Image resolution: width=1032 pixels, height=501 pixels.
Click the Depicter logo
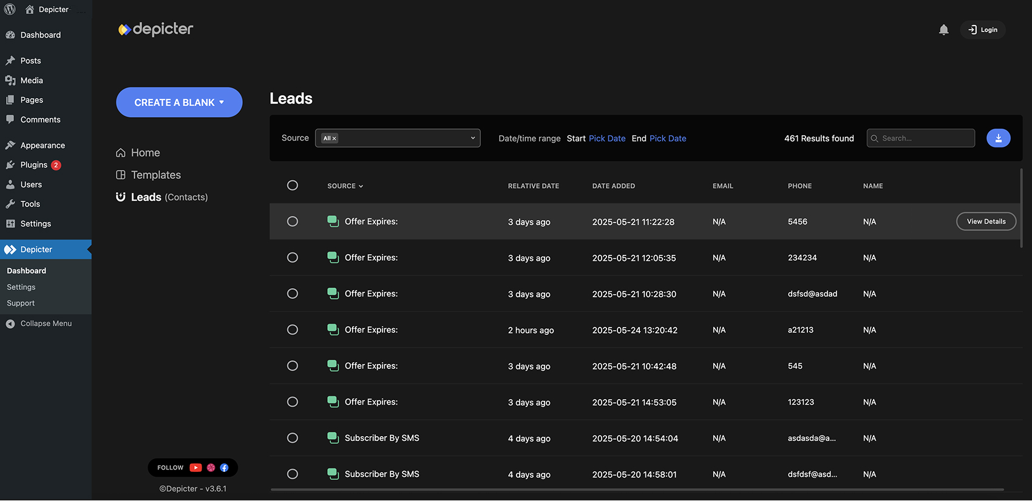(155, 29)
